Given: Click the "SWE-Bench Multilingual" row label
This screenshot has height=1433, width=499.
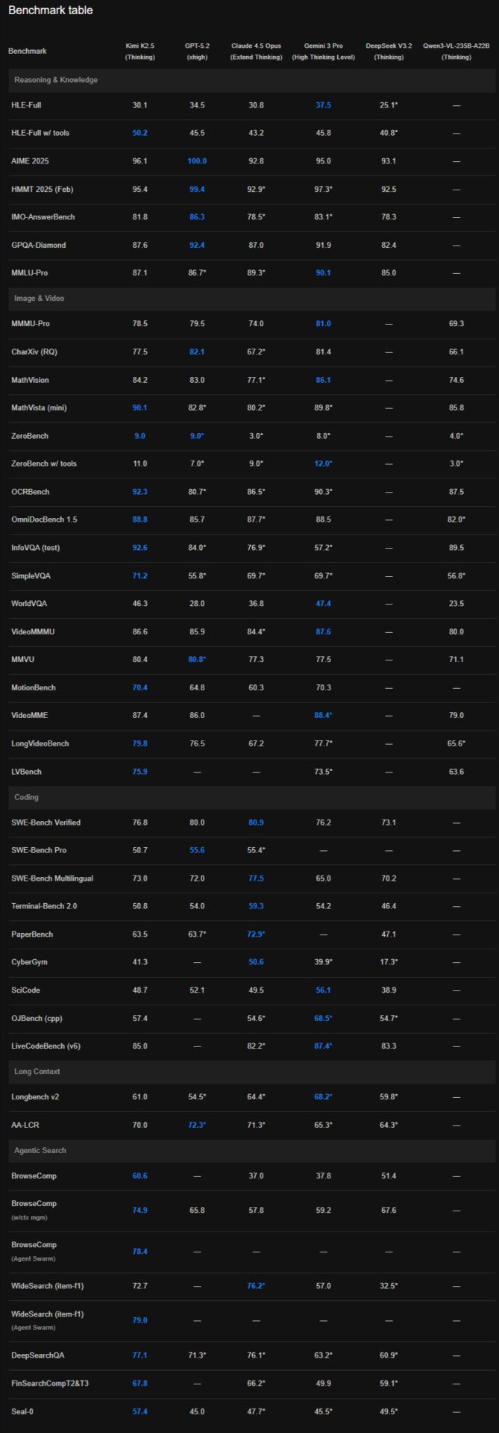Looking at the screenshot, I should coord(52,879).
